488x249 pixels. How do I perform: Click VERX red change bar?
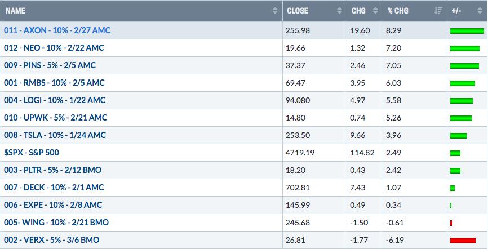point(463,241)
